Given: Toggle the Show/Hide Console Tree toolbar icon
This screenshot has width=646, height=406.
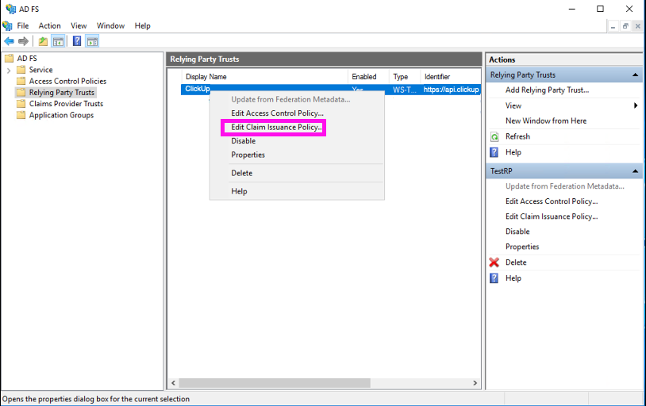Looking at the screenshot, I should pos(58,41).
